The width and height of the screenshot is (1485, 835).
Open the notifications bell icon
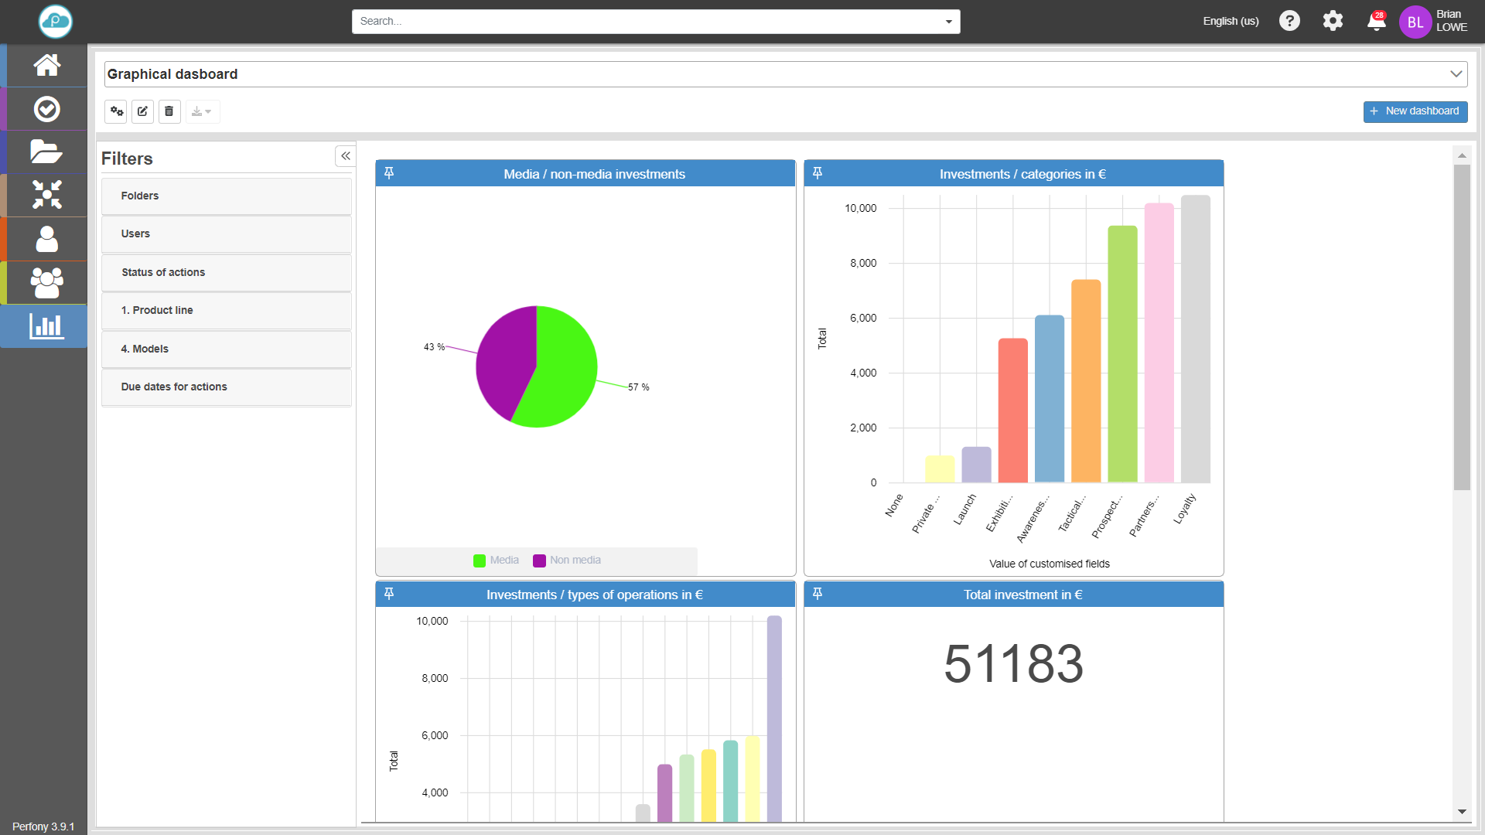1376,21
